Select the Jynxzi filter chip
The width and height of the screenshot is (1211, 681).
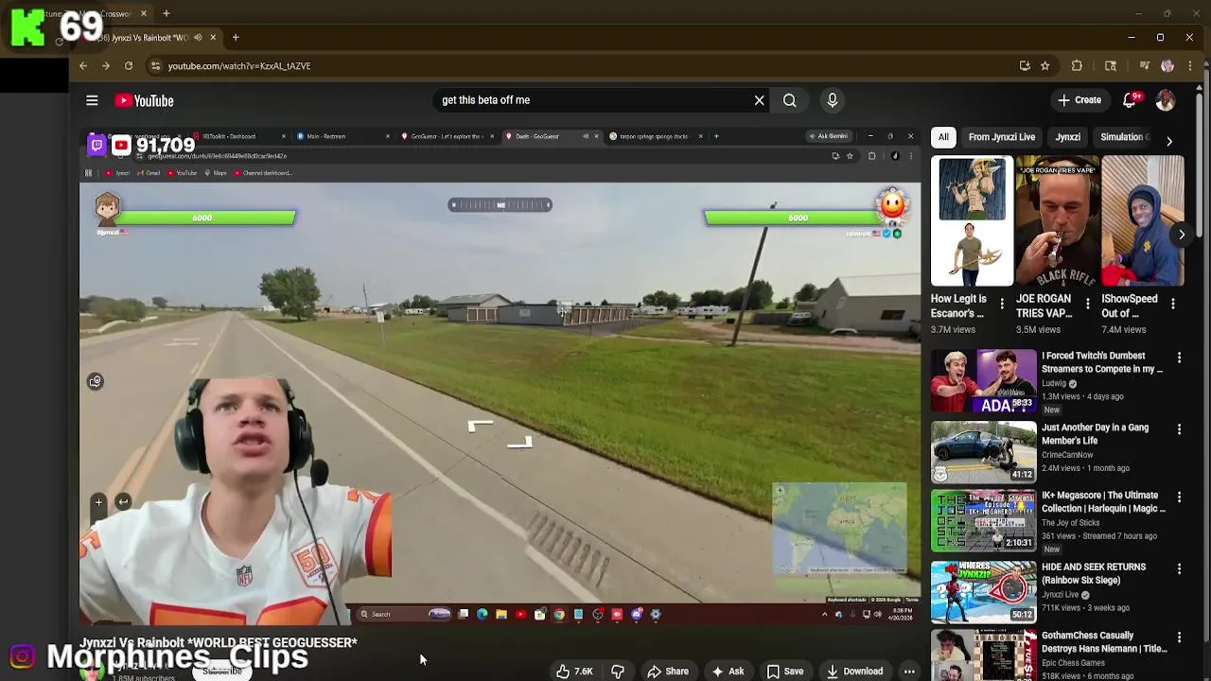point(1068,137)
